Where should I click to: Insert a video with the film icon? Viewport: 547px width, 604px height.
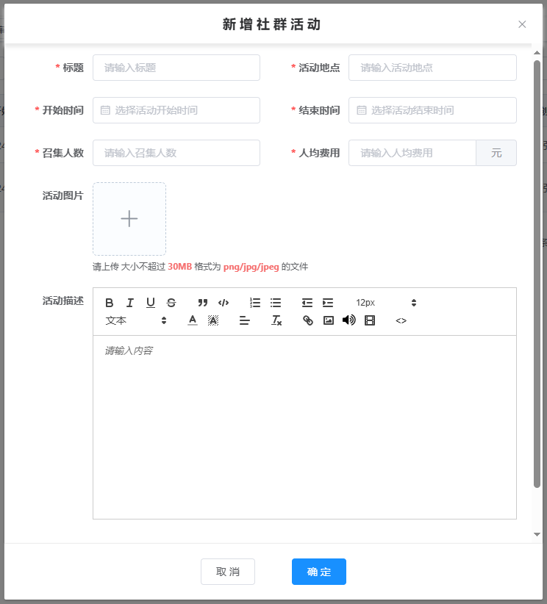point(370,320)
